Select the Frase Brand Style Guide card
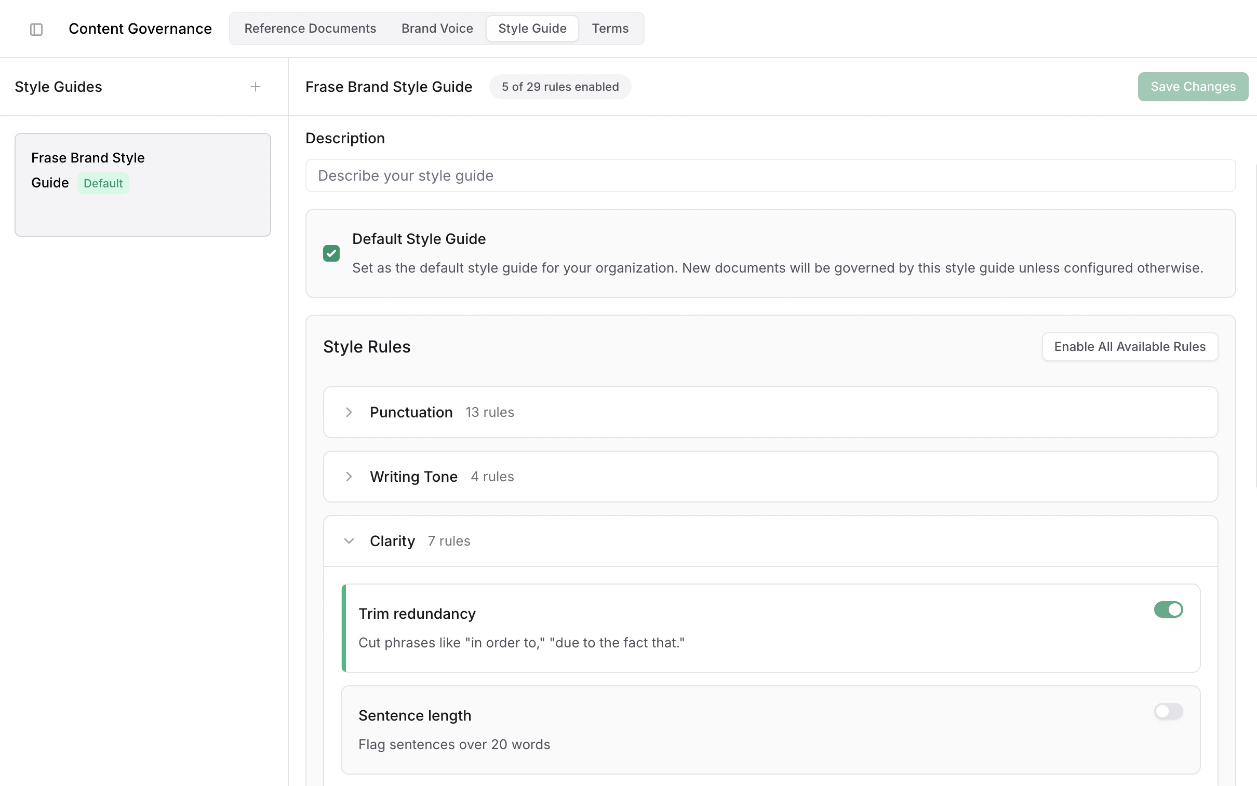 142,185
